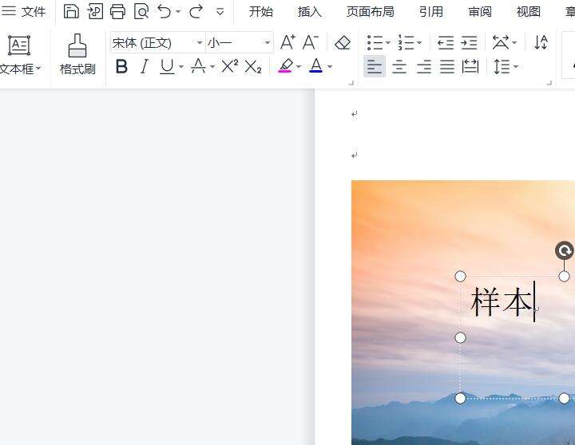The height and width of the screenshot is (445, 575).
Task: Open underline style dropdown arrow
Action: point(181,67)
